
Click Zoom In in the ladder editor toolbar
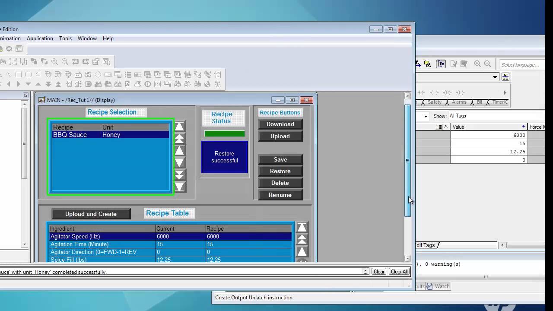click(477, 63)
